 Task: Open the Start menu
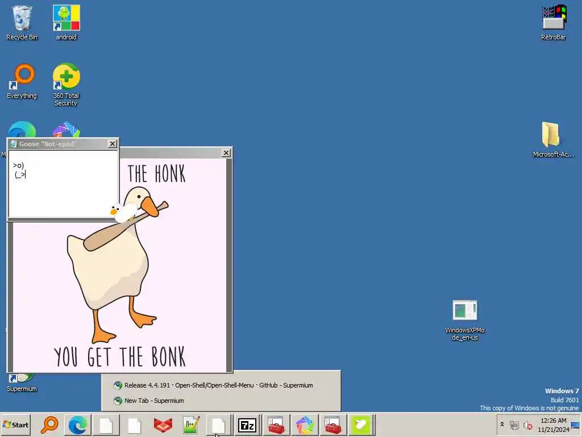click(15, 424)
